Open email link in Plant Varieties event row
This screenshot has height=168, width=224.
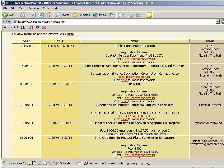click(x=139, y=155)
